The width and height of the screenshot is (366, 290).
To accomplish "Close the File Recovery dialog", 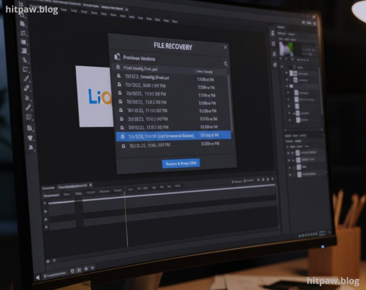I will tap(225, 47).
